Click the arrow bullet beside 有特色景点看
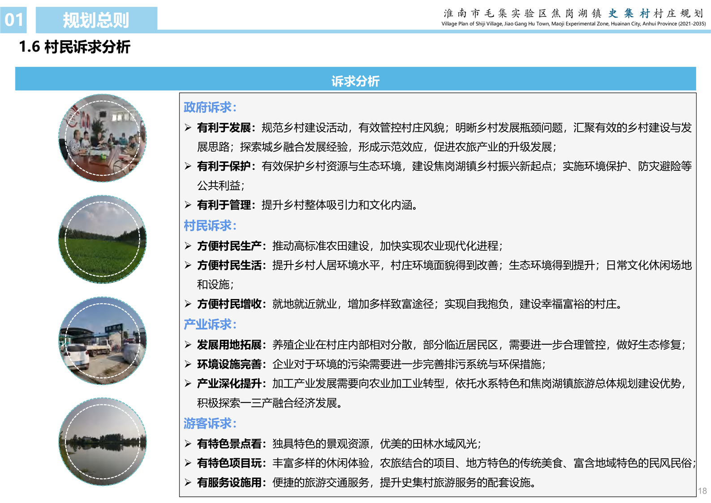 point(188,444)
